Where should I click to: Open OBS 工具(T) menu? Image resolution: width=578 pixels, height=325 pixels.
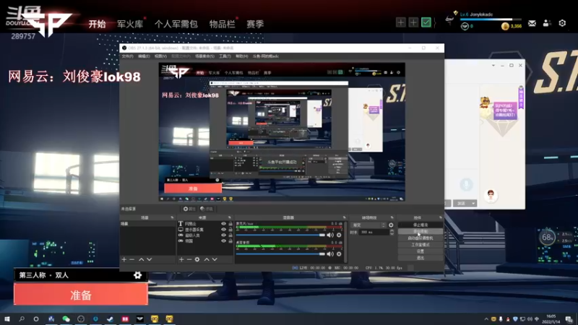click(225, 56)
